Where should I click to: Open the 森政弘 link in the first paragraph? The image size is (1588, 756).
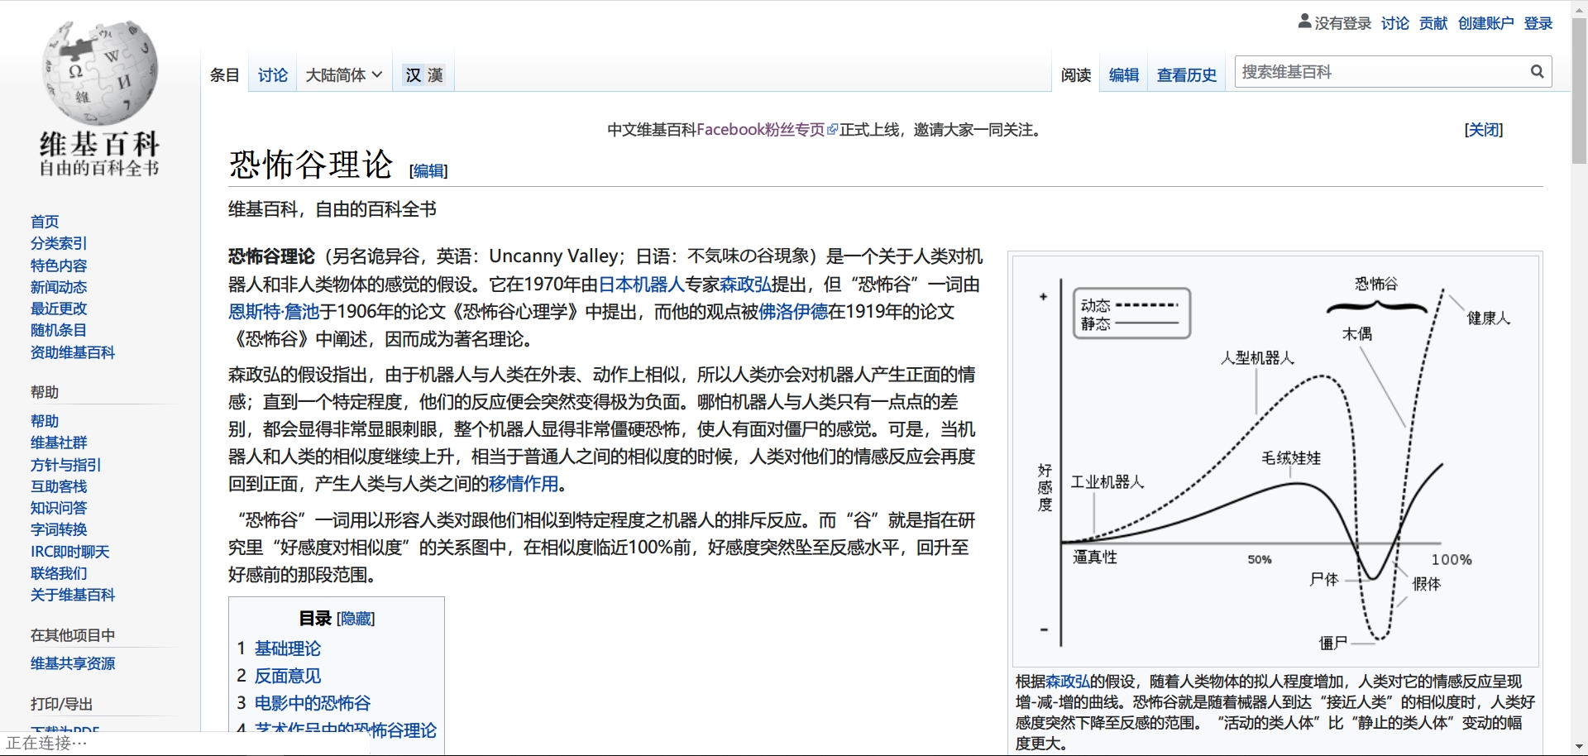(x=745, y=285)
